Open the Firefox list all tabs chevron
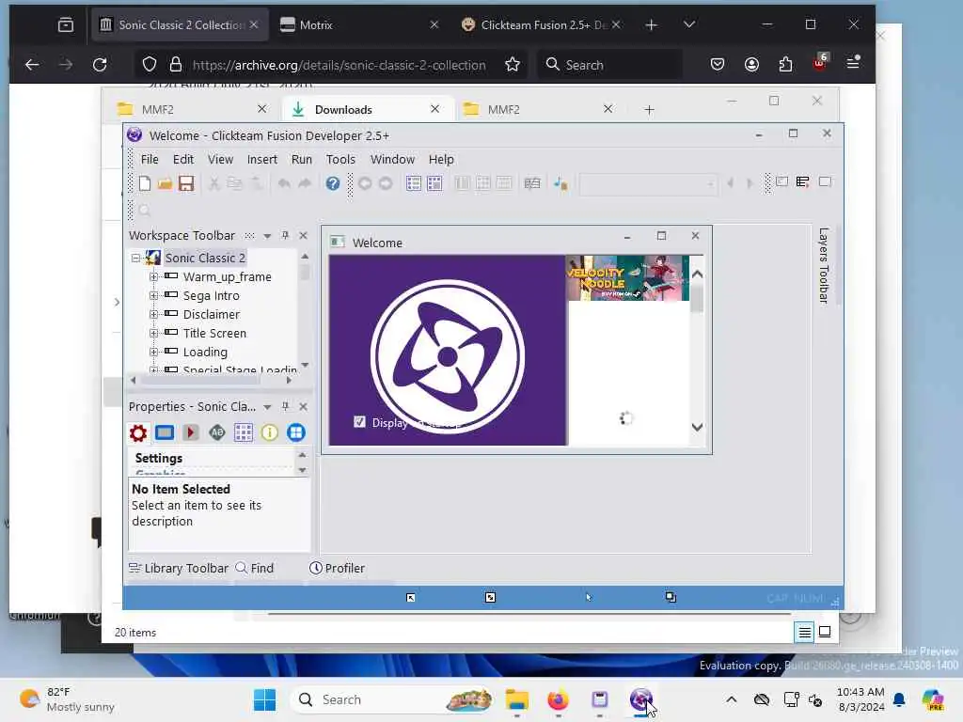Image resolution: width=963 pixels, height=722 pixels. pyautogui.click(x=689, y=24)
